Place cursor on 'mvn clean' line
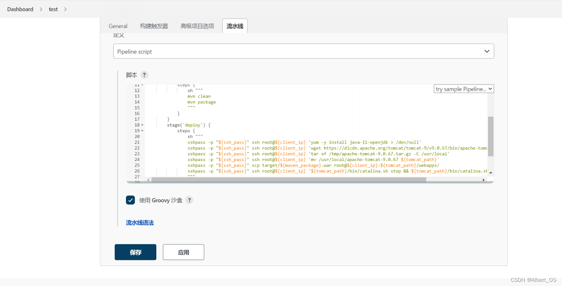 coord(199,96)
